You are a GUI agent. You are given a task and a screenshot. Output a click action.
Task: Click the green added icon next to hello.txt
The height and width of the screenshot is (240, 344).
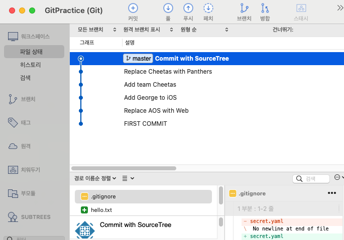point(84,210)
